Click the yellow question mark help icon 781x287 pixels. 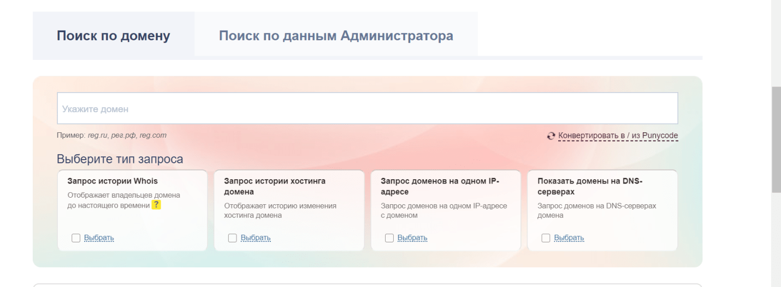click(157, 204)
